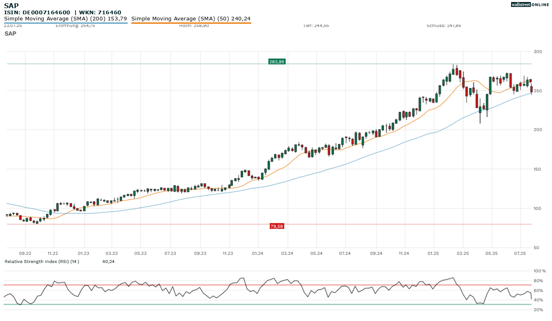
Task: Click the 03.24 x-axis label
Action: click(287, 254)
